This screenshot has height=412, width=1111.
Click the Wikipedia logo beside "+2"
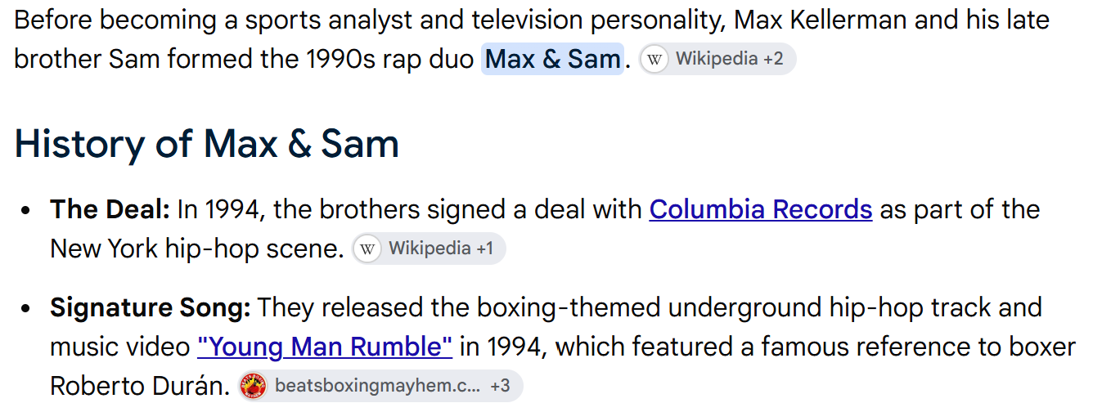pyautogui.click(x=654, y=59)
